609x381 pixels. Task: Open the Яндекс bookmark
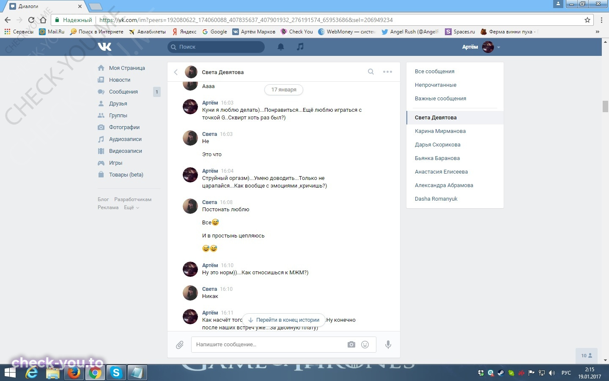[184, 32]
